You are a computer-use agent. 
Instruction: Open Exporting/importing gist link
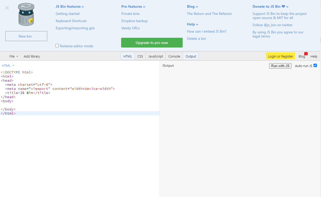click(75, 28)
